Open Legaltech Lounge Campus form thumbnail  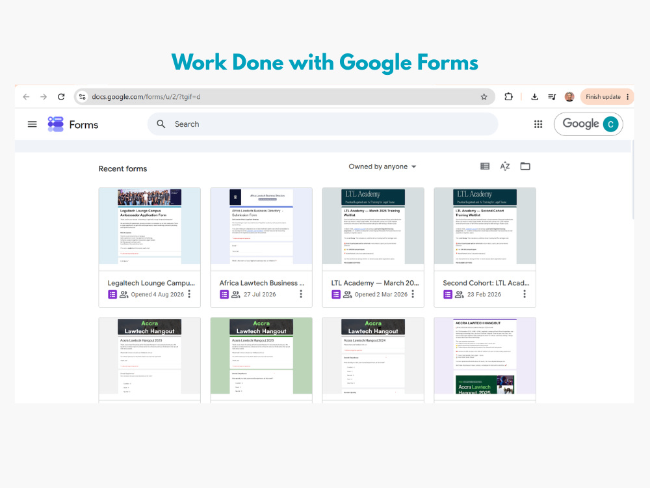coord(149,226)
